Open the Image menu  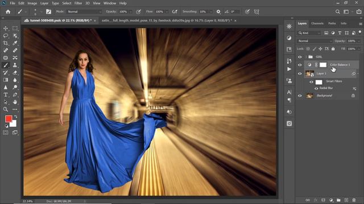coord(32,3)
